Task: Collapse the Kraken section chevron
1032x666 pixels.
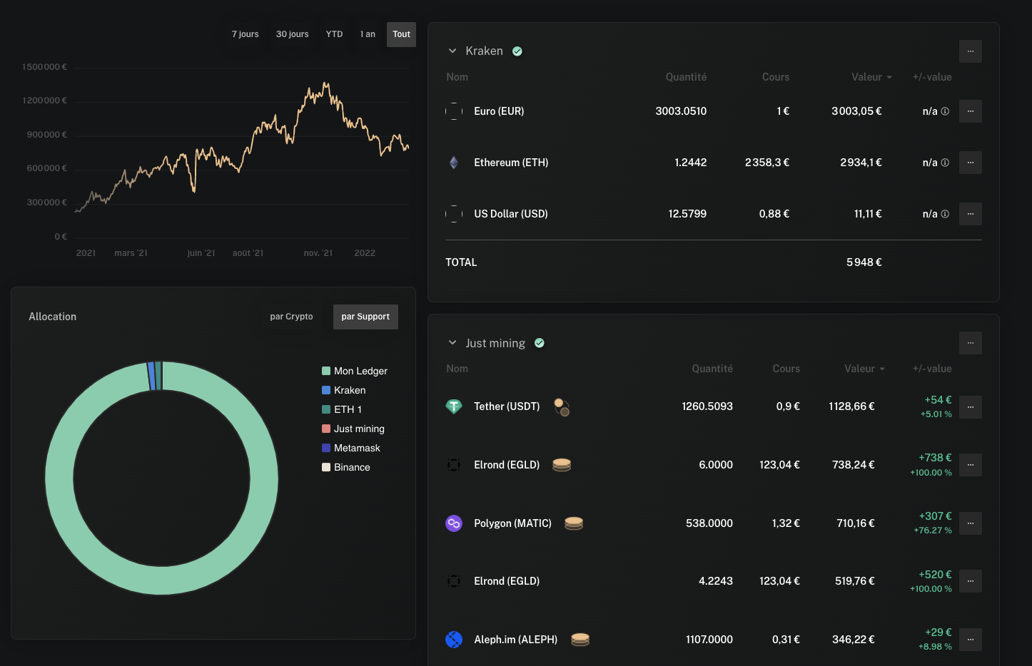Action: point(452,51)
